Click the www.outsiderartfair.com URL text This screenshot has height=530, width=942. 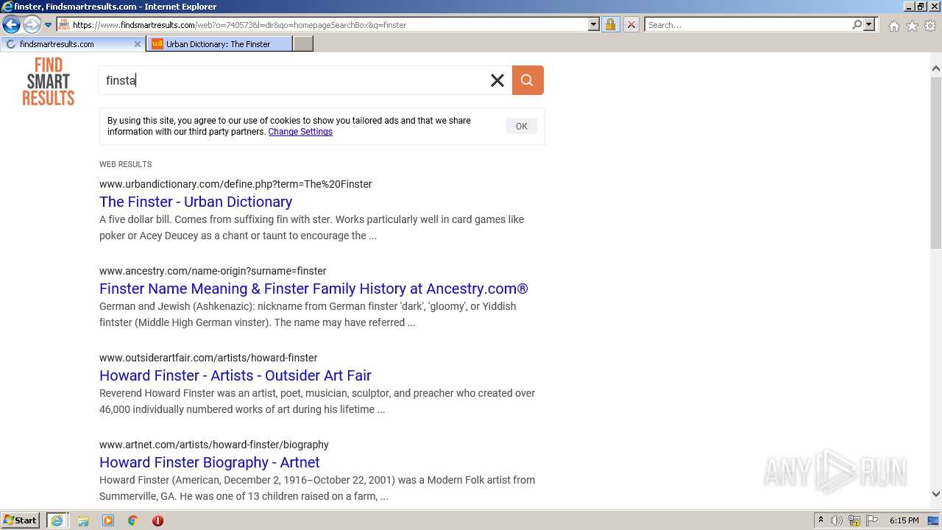[208, 358]
